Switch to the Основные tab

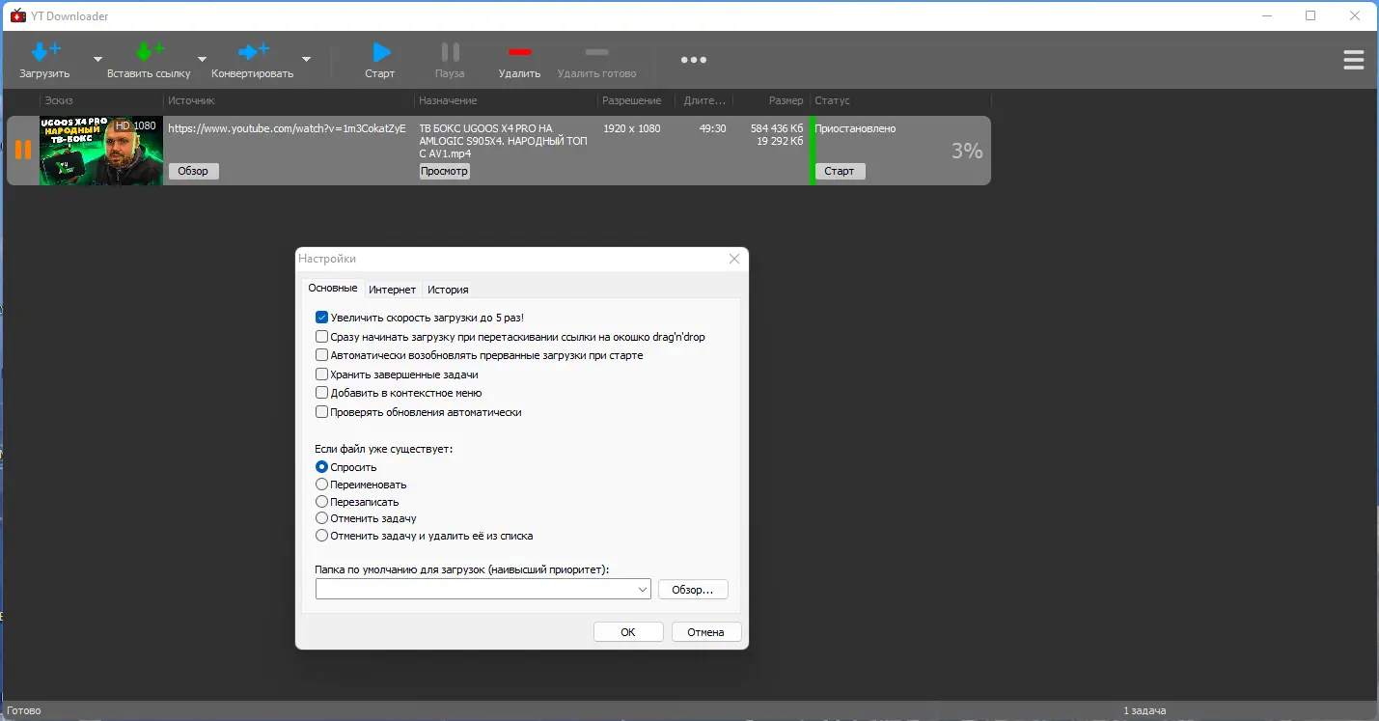(333, 288)
